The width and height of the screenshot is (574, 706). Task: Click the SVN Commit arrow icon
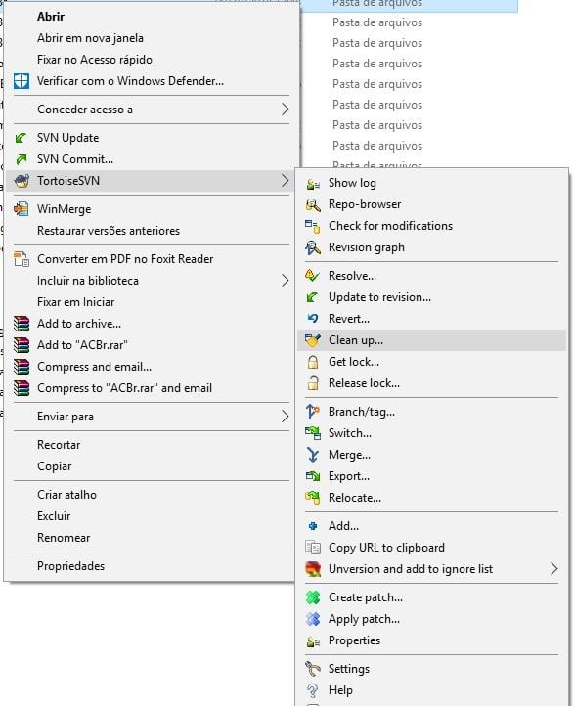[22, 159]
